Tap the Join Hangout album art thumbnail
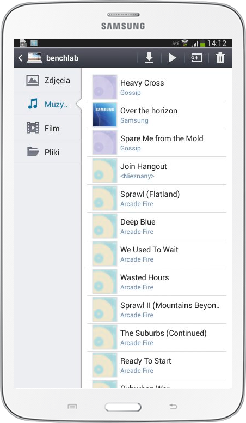 tap(104, 171)
